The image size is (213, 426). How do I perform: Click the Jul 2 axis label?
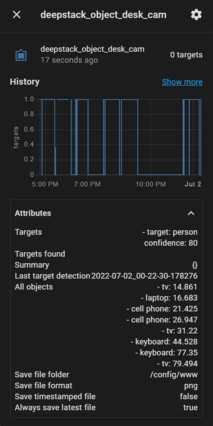coord(193,184)
